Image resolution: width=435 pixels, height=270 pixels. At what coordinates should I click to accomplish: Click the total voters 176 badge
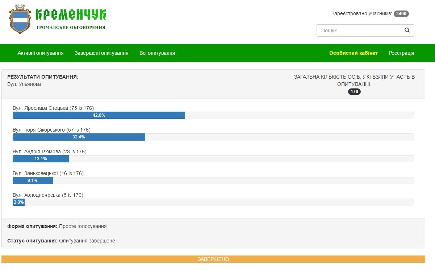(354, 92)
